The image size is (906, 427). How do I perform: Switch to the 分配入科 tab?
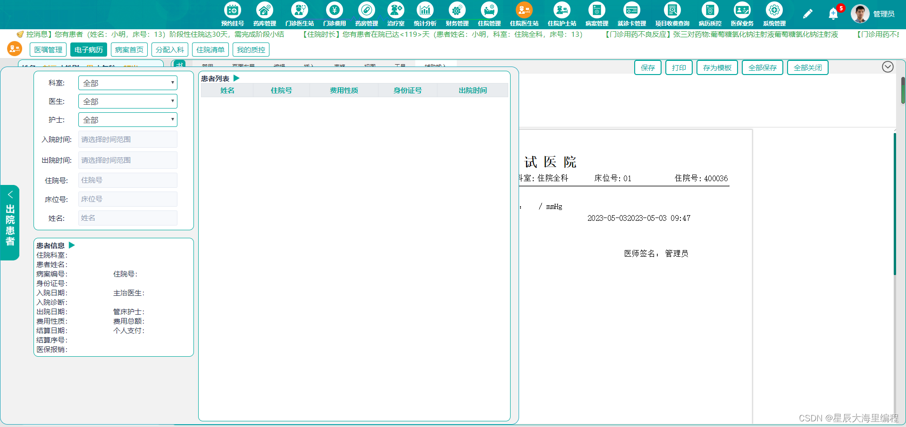coord(170,50)
